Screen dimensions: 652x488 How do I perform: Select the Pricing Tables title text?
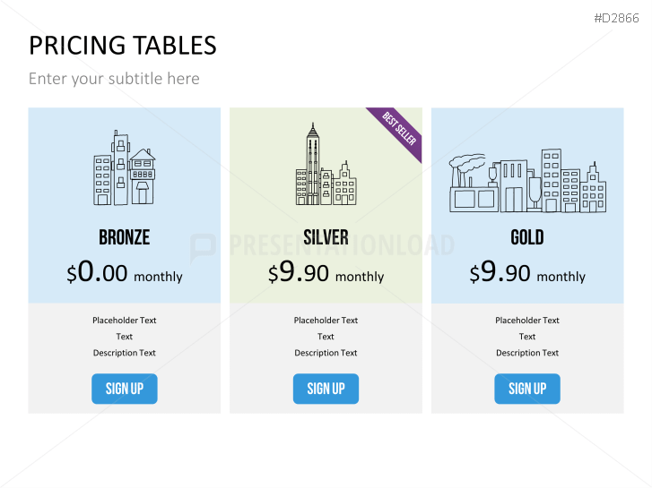122,46
